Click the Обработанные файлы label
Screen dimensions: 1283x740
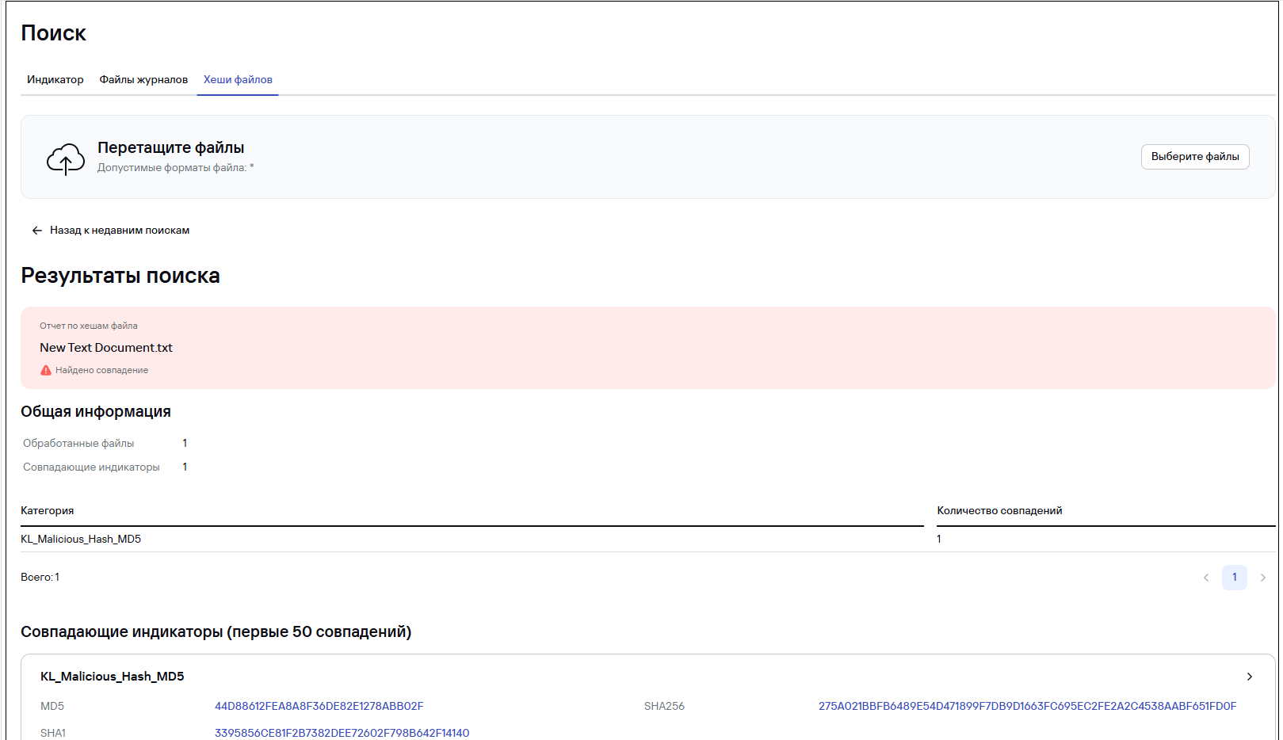tap(78, 444)
